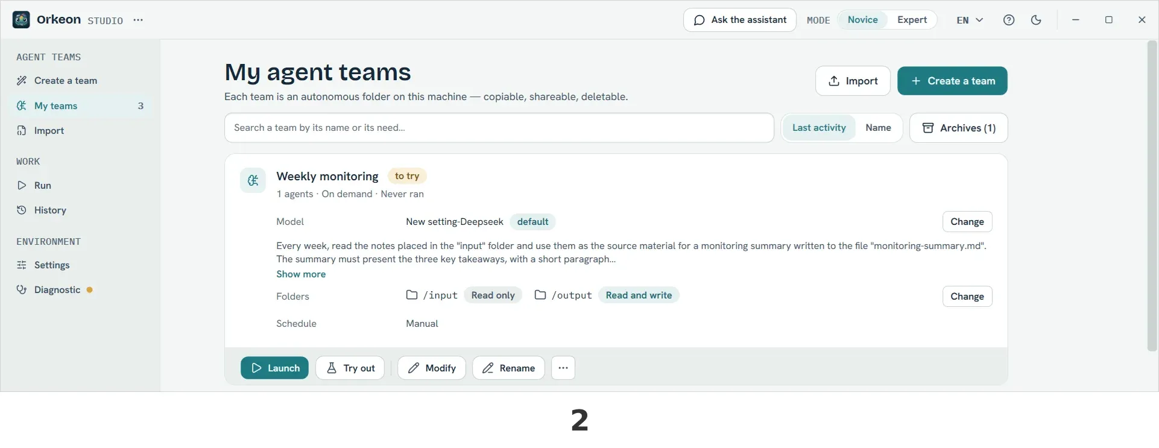Click the 'Read only' permission badge
This screenshot has height=448, width=1159.
click(x=493, y=295)
